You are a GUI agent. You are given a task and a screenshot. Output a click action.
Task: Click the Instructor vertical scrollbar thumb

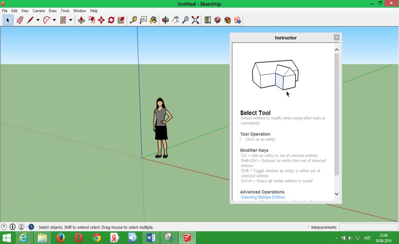(x=336, y=114)
